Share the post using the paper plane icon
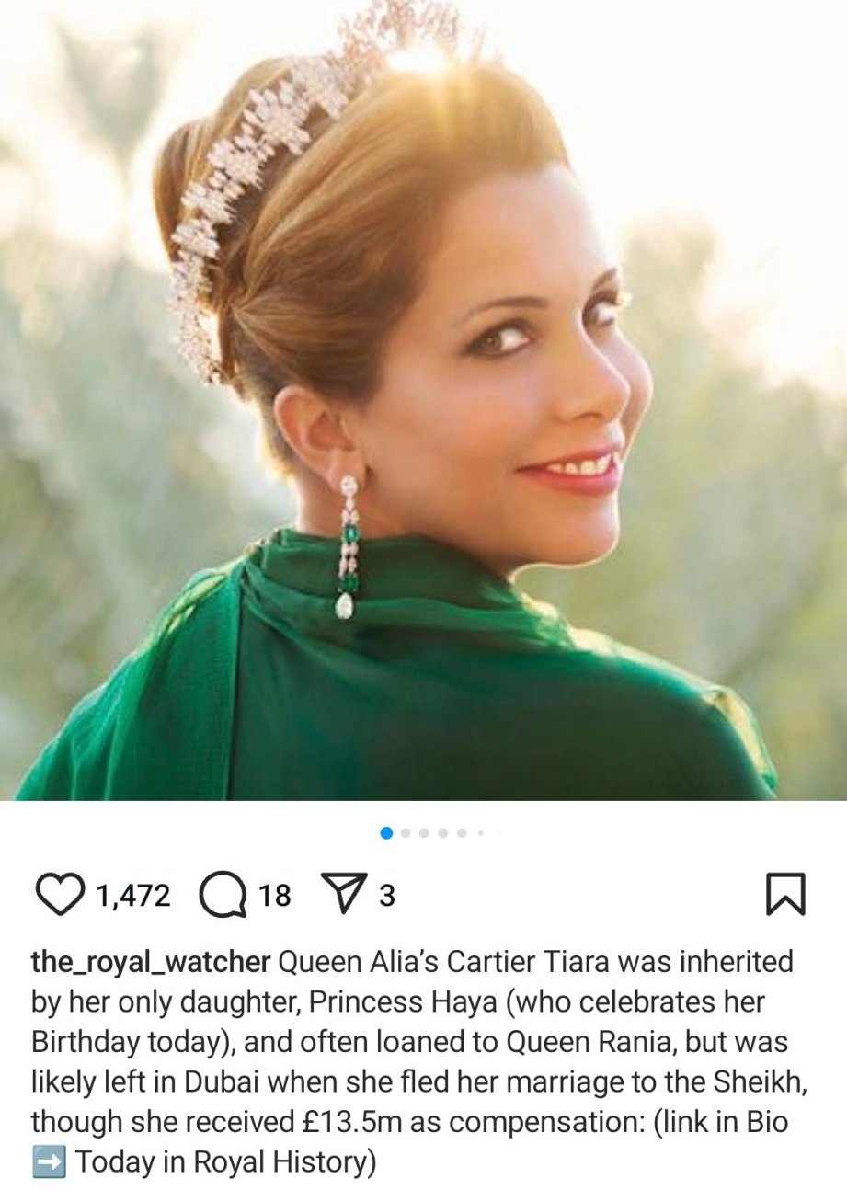847x1190 pixels. 341,895
